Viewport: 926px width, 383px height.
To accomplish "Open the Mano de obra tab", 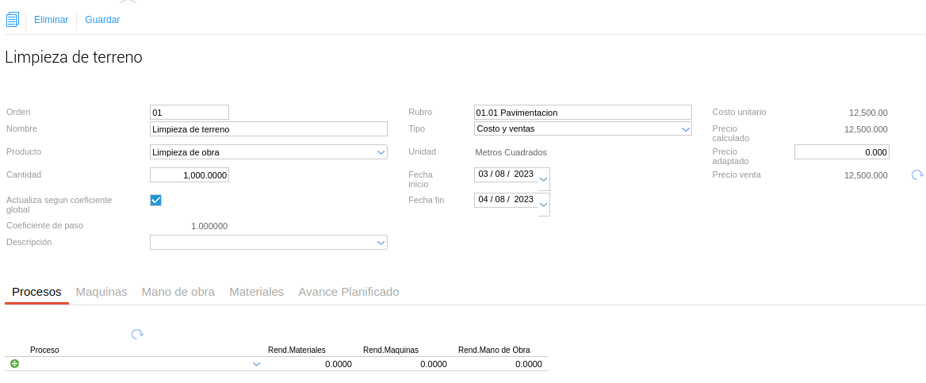I will pos(178,292).
